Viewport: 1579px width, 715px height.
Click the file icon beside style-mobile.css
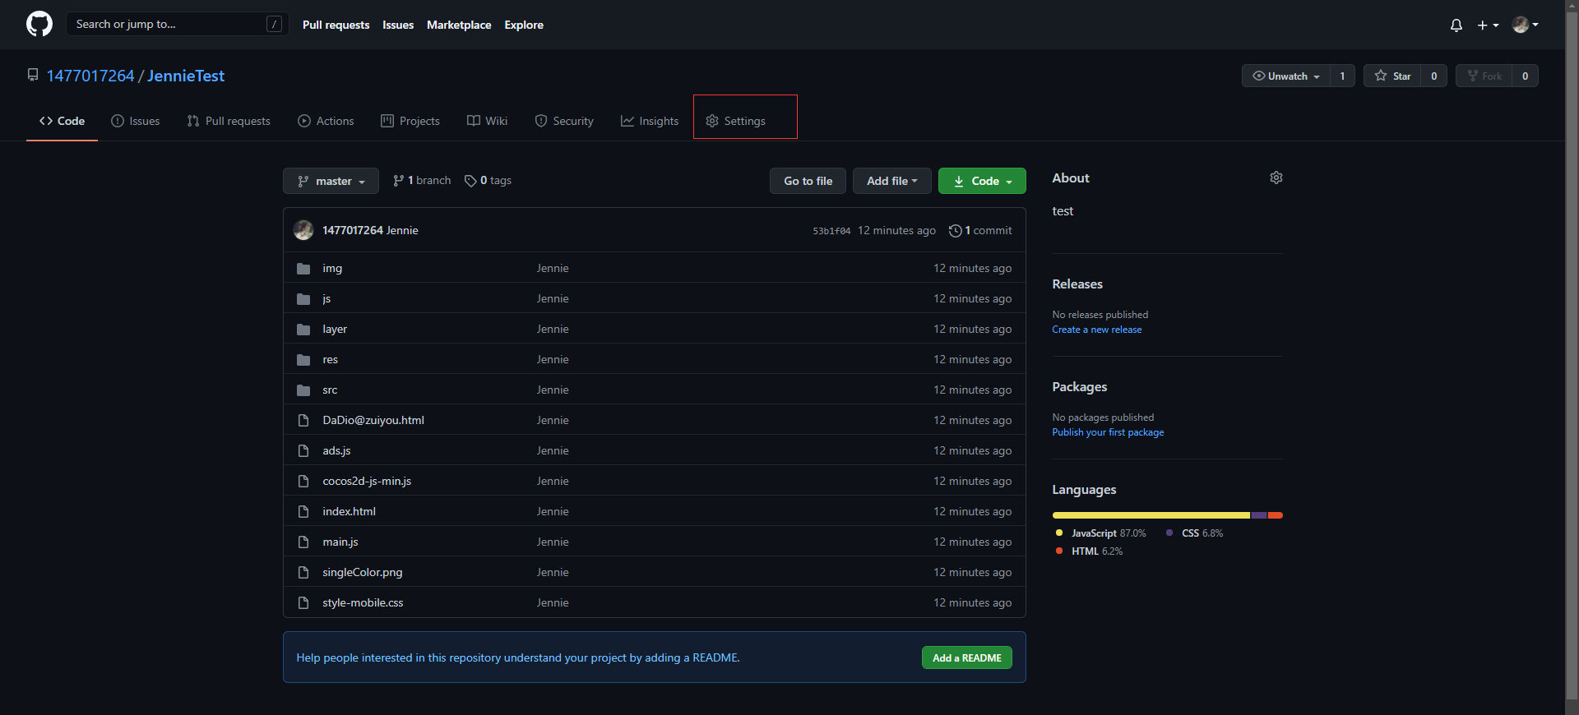[303, 602]
